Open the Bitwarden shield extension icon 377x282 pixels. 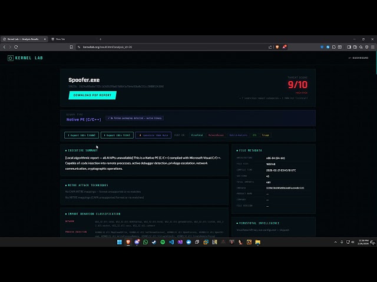click(322, 47)
